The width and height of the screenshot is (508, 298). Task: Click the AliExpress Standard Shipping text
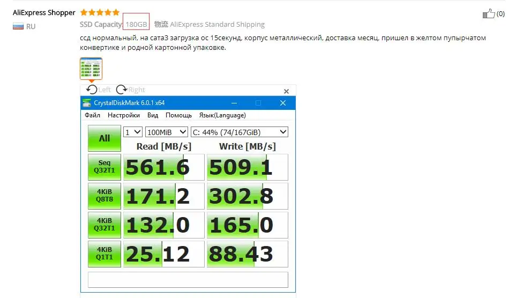[217, 24]
